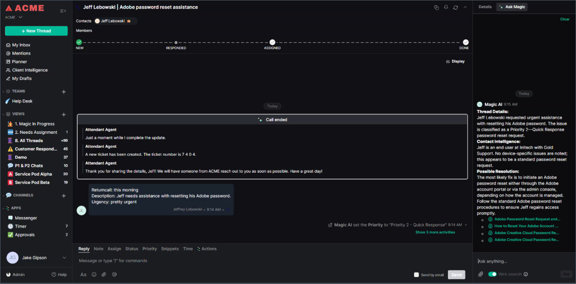Click the notification bell icon in thread header

[446, 7]
